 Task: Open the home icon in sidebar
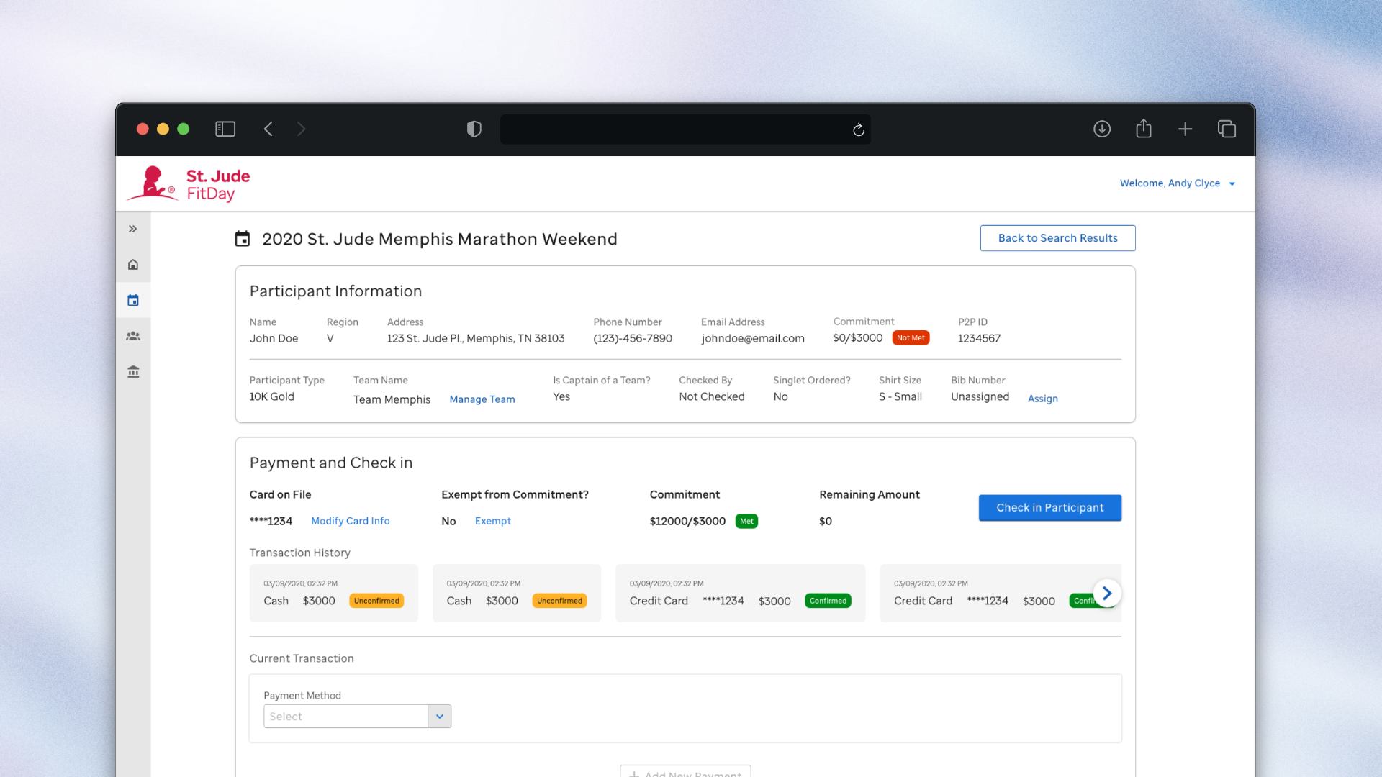(133, 265)
